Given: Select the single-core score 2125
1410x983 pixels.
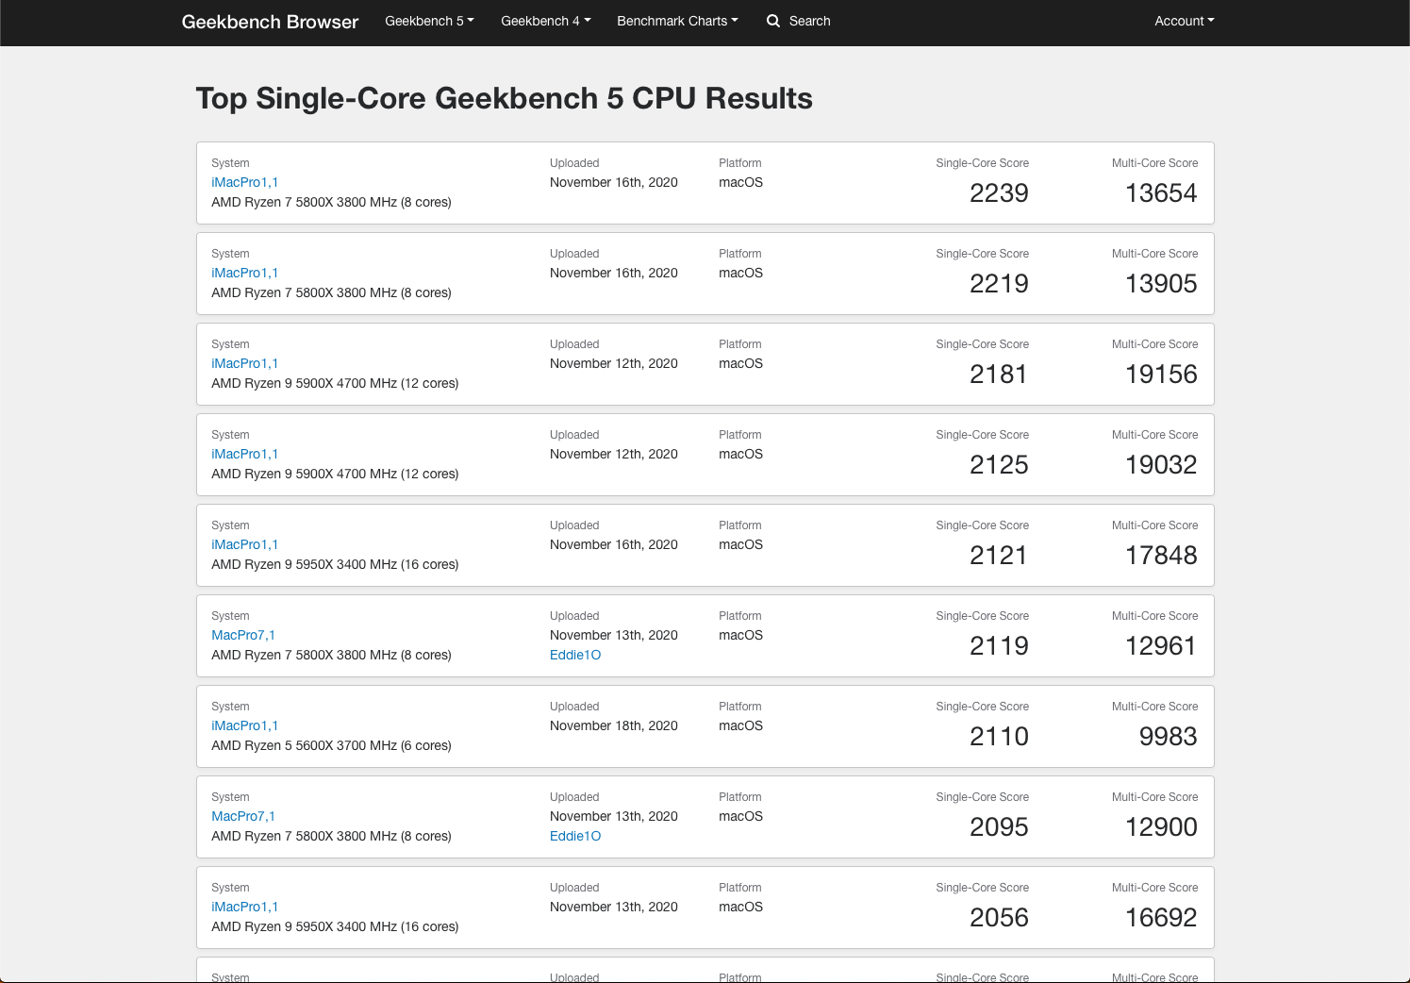Looking at the screenshot, I should pyautogui.click(x=999, y=465).
